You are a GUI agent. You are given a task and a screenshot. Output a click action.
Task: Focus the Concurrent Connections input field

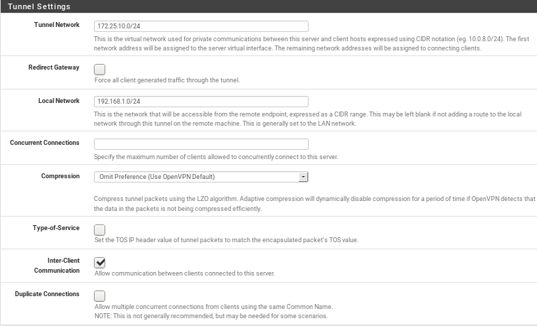(201, 144)
